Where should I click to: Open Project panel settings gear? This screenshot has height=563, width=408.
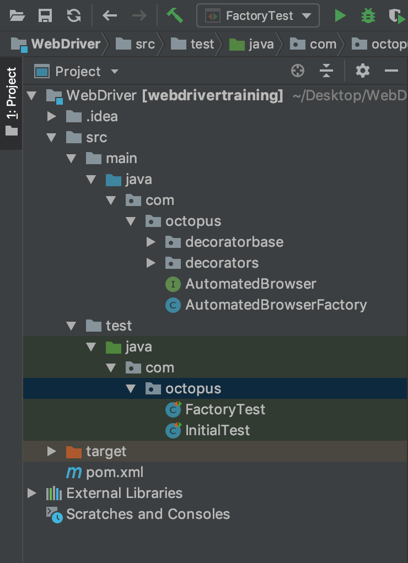[362, 71]
